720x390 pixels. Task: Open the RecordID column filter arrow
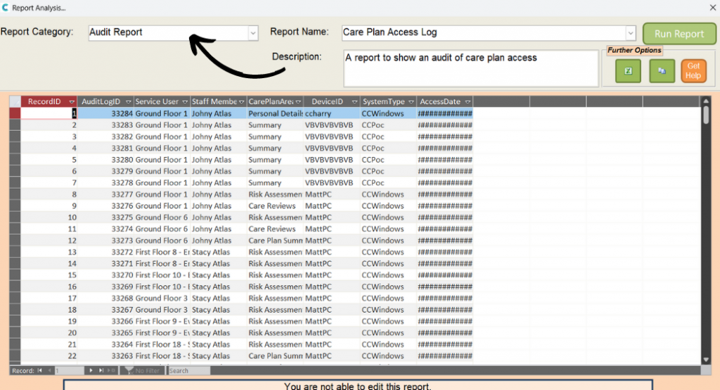[x=71, y=102]
